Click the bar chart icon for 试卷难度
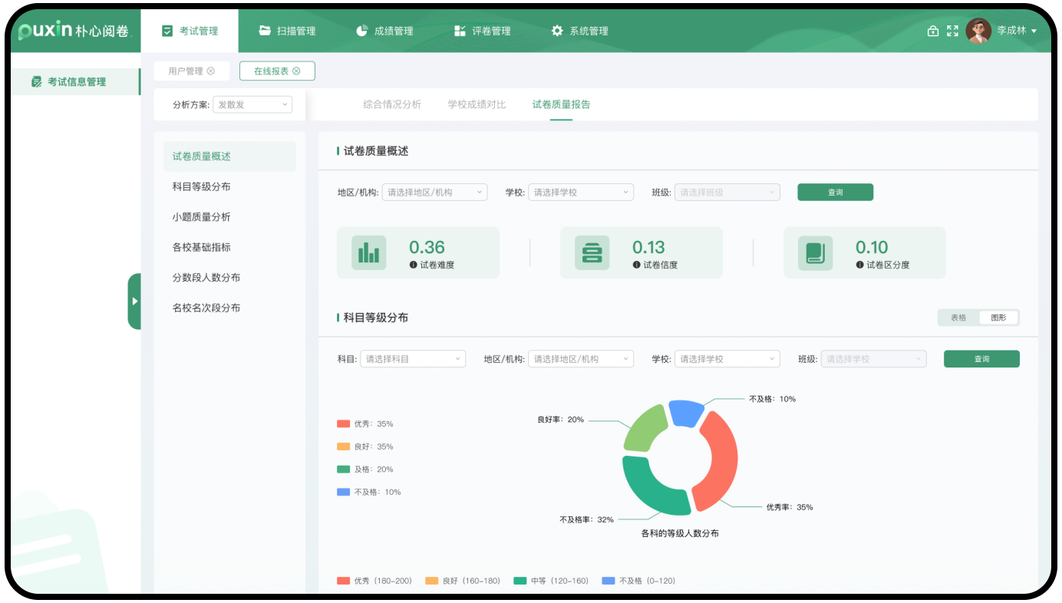Screen dimensions: 1062x603 368,252
